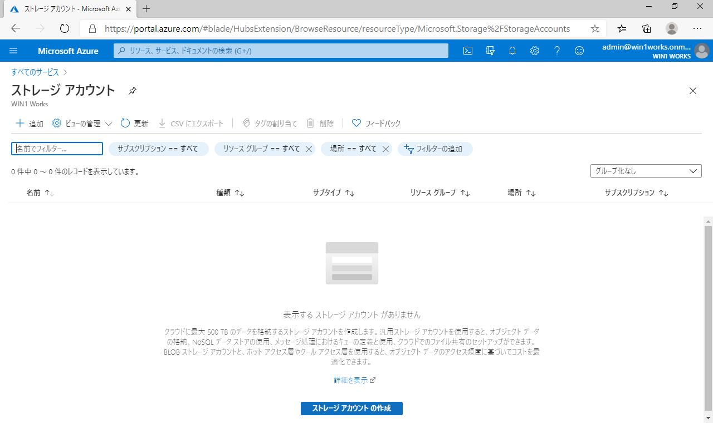Click the scrollbar up arrow
The height and width of the screenshot is (423, 713).
pos(708,221)
